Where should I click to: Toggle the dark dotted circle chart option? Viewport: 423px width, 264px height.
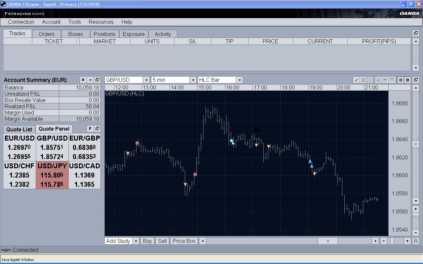tap(408, 80)
